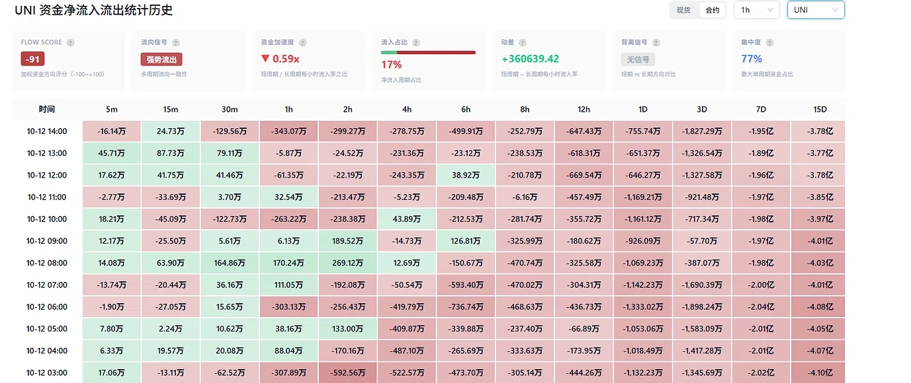
Task: Click the 269.12万 cell
Action: click(348, 263)
